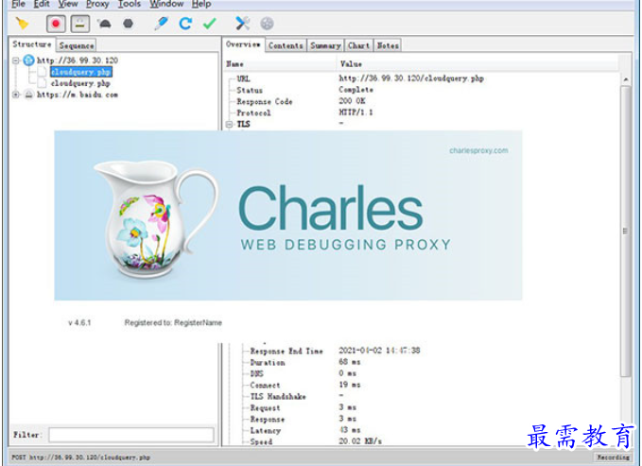Click the URL row in Overview
The image size is (642, 466).
(422, 78)
